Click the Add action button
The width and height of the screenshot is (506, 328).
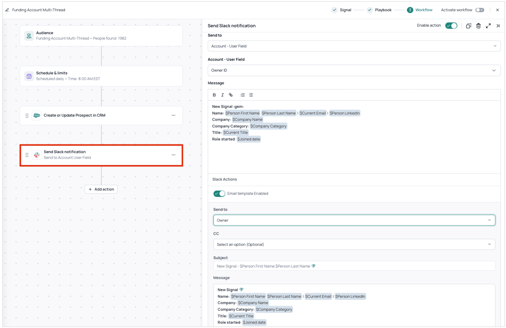pyautogui.click(x=101, y=189)
